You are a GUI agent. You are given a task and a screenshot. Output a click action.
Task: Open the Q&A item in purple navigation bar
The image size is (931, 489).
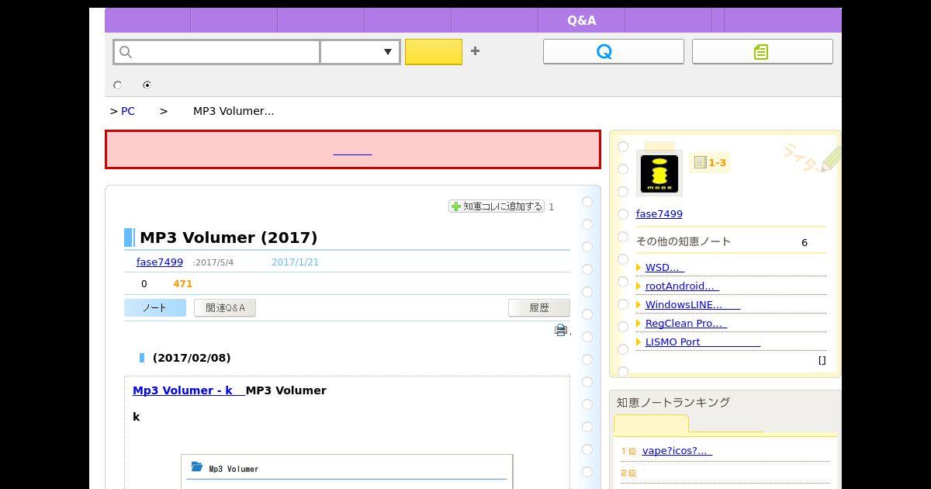(582, 21)
